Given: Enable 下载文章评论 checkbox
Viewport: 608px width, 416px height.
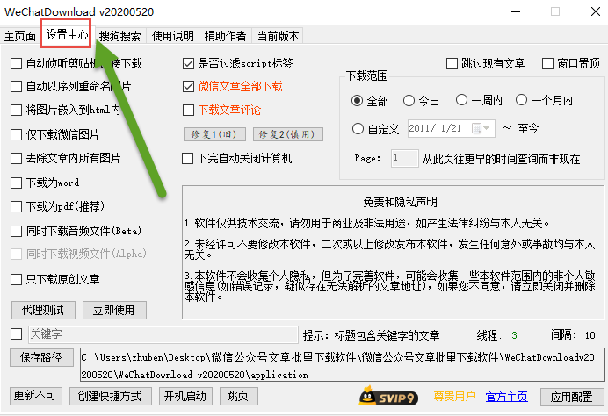Looking at the screenshot, I should point(188,110).
